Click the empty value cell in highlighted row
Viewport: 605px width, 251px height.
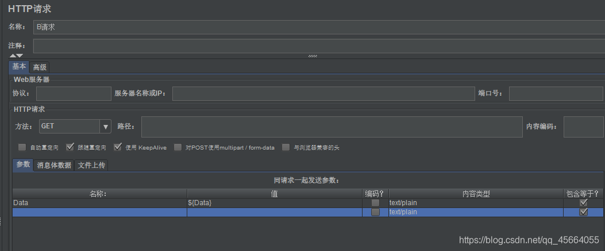click(274, 212)
